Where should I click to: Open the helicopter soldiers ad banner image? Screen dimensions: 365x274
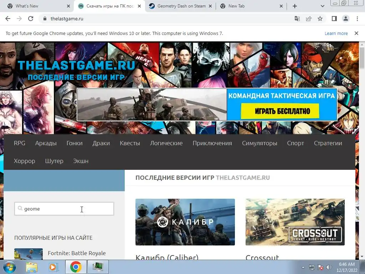[x=152, y=105]
